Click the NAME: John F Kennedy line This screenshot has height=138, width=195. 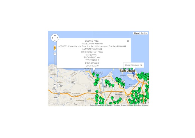click(92, 44)
